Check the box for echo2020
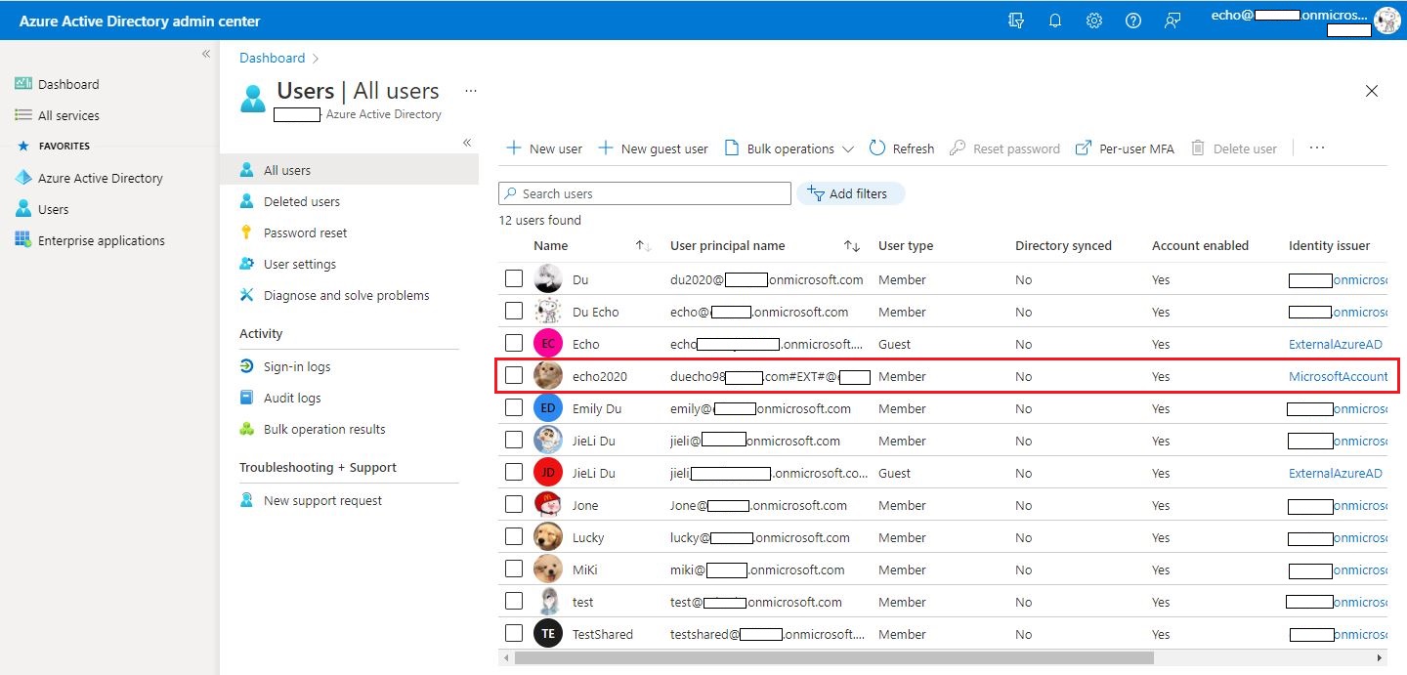 coord(514,376)
